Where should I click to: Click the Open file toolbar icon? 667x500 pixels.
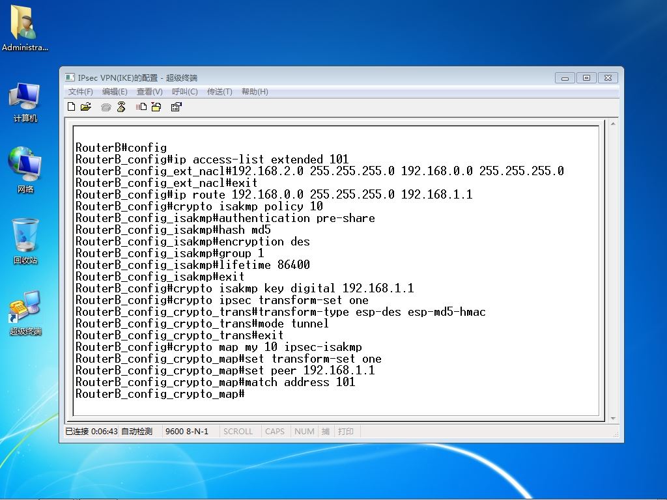pos(86,107)
